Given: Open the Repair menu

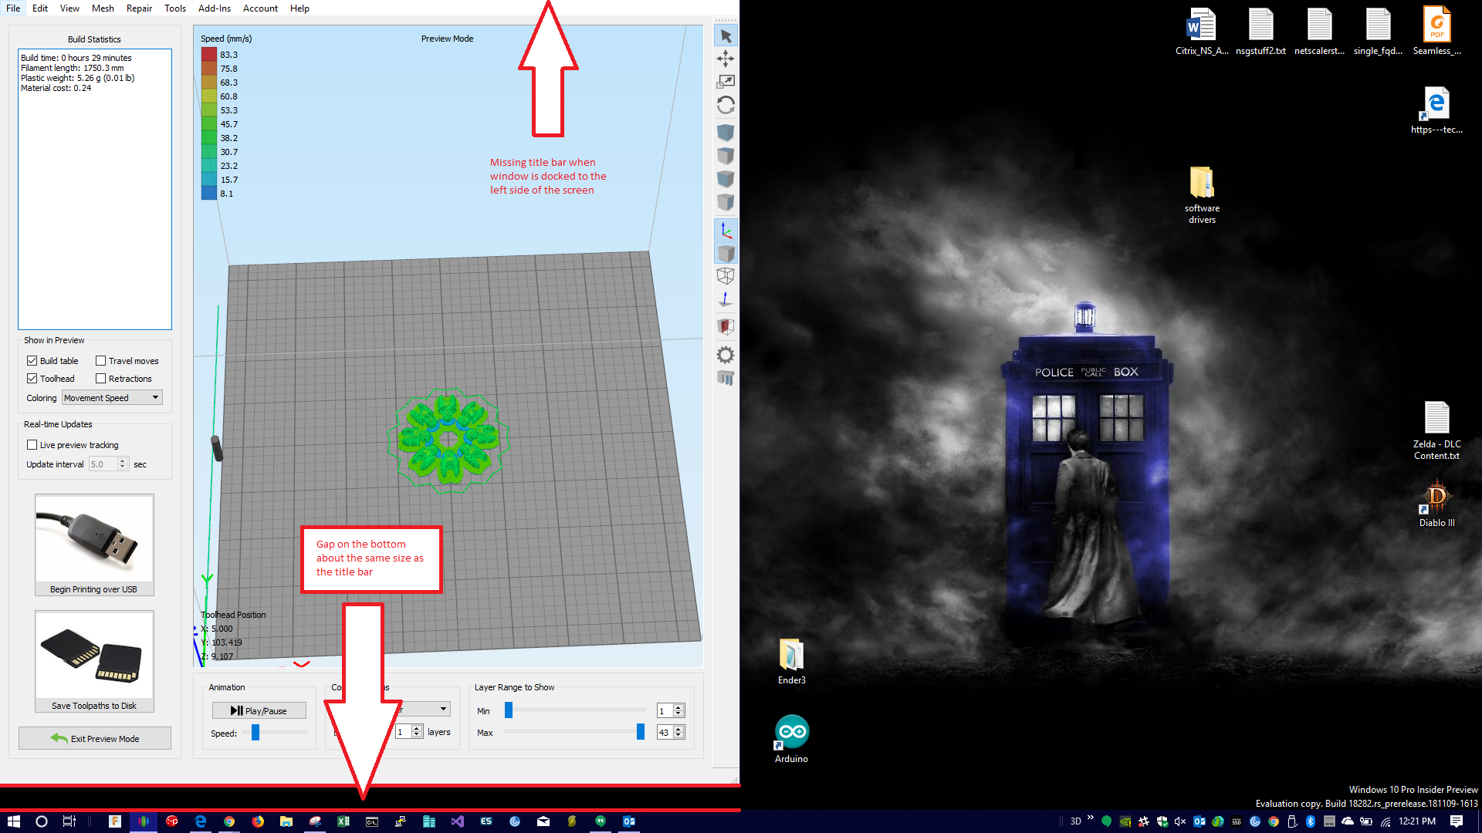Looking at the screenshot, I should [x=139, y=8].
